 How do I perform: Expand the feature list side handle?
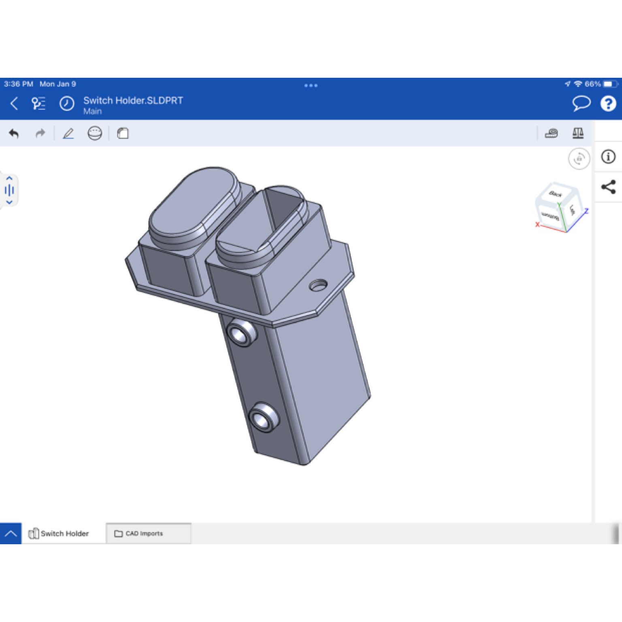tap(9, 190)
